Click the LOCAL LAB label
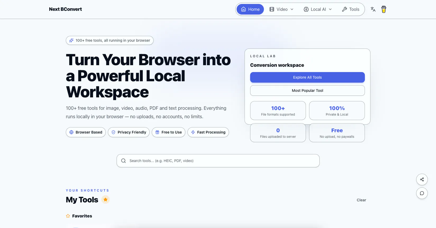Screen dimensions: 436x228 pos(263,56)
